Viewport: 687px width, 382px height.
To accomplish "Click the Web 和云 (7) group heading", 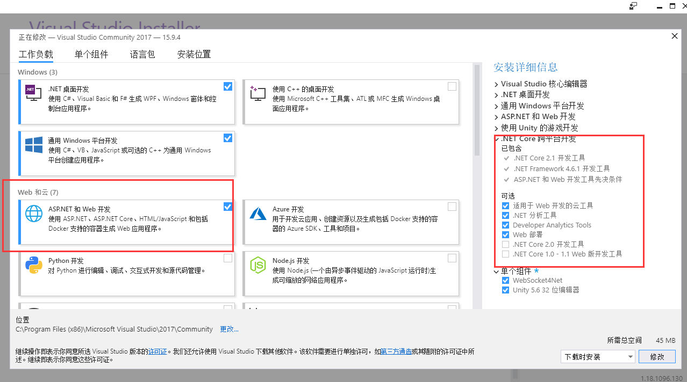I will tap(38, 192).
